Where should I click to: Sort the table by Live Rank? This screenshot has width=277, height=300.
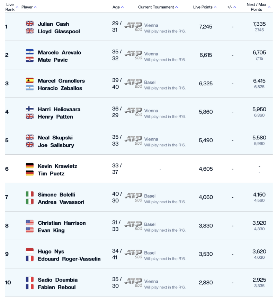tap(10, 7)
